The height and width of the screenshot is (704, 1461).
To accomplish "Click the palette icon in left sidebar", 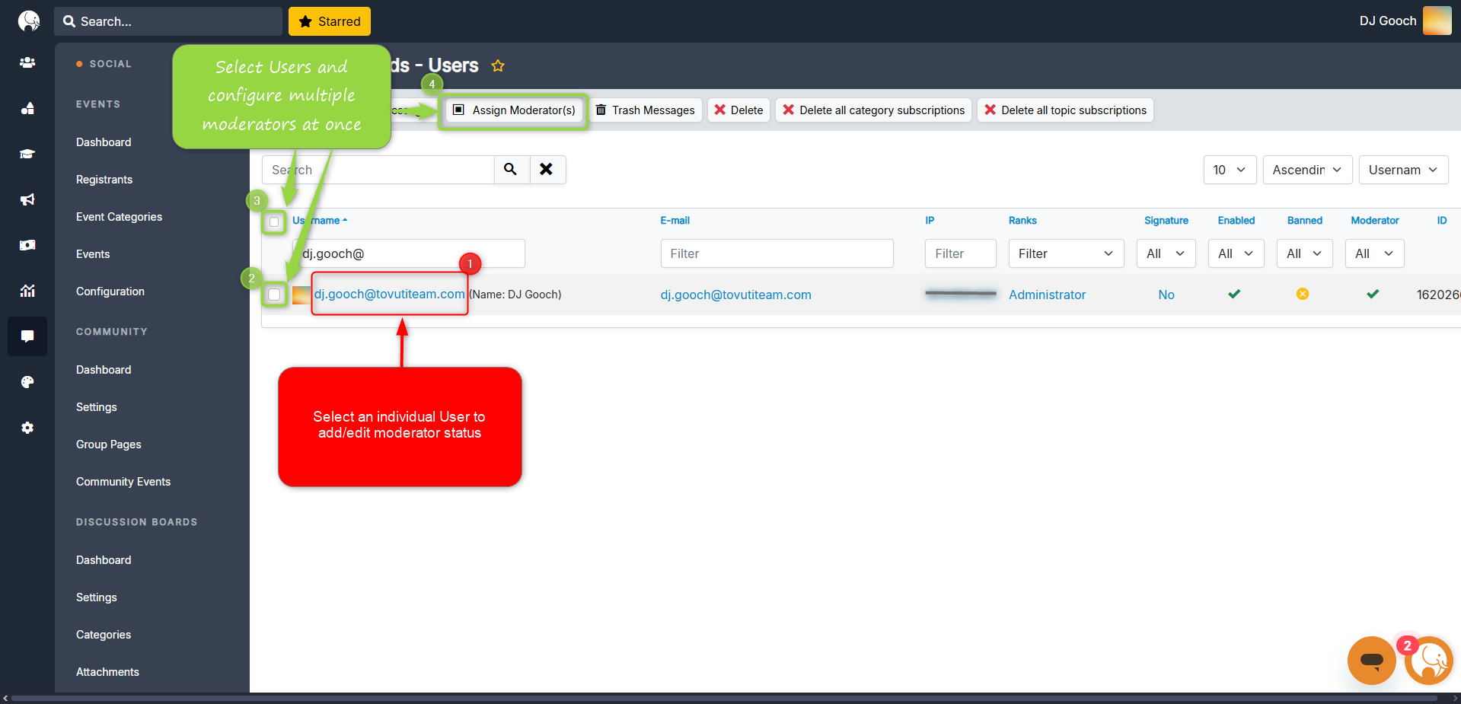I will [x=27, y=382].
